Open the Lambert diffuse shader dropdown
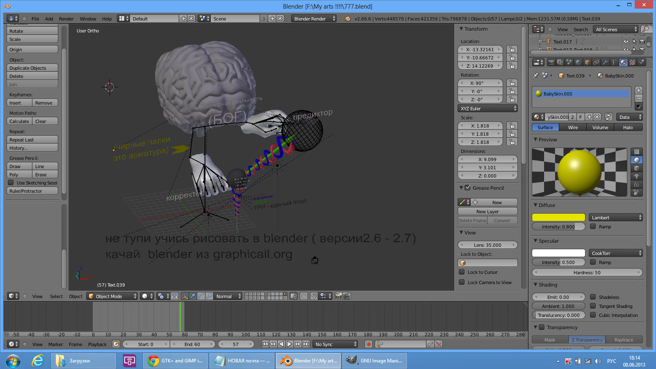 point(615,217)
